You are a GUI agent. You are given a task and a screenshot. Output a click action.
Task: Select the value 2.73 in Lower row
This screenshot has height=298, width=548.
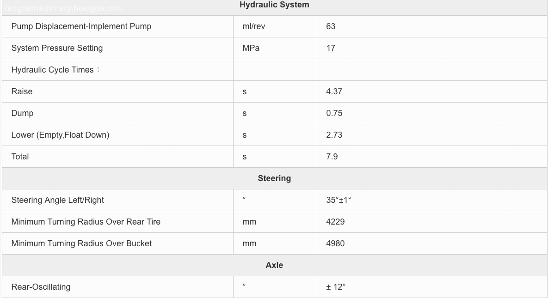pyautogui.click(x=334, y=135)
